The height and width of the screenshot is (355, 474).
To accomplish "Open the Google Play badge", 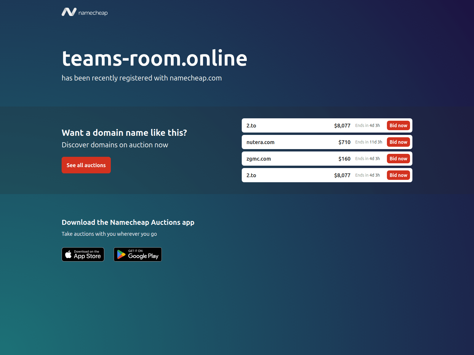I will pos(138,254).
